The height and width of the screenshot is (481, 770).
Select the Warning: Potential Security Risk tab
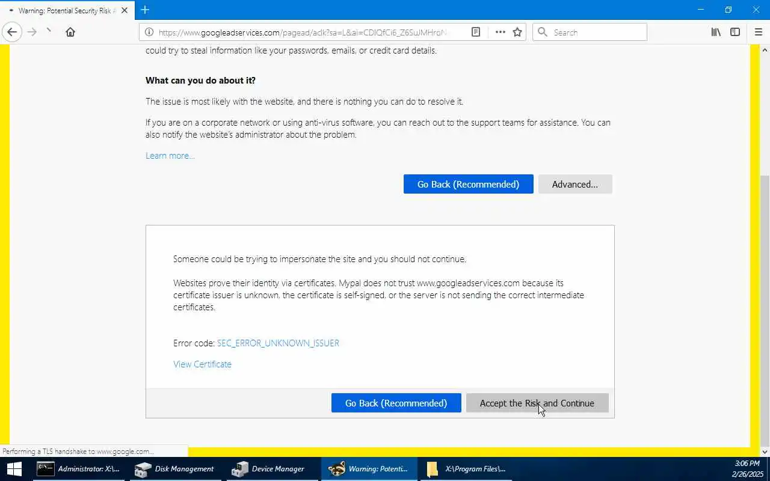coord(67,11)
